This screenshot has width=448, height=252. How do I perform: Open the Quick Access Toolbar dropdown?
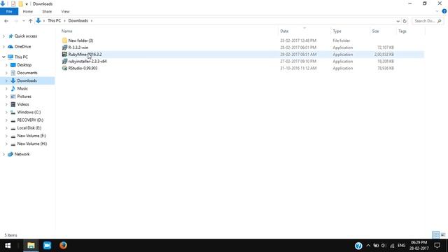click(27, 4)
